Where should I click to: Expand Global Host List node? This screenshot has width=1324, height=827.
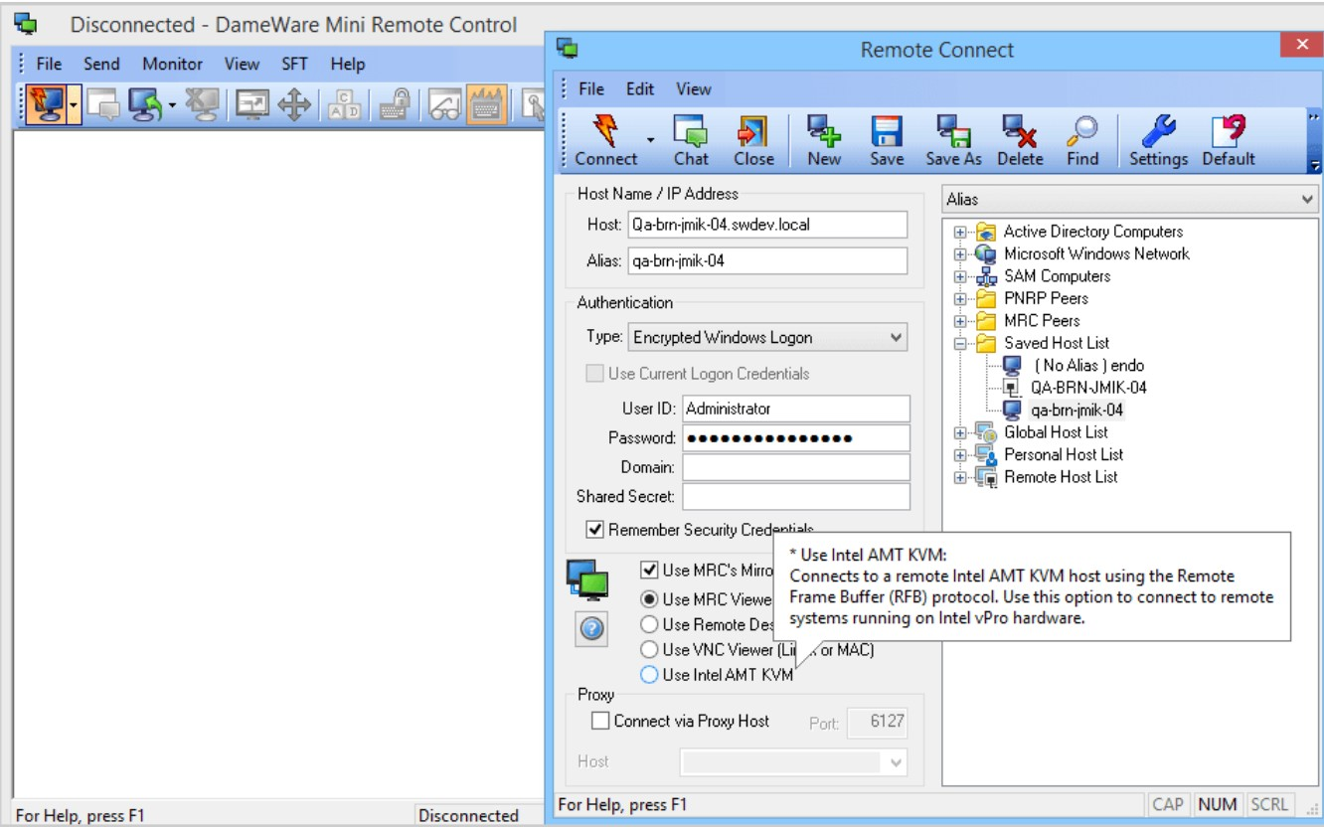click(x=960, y=433)
